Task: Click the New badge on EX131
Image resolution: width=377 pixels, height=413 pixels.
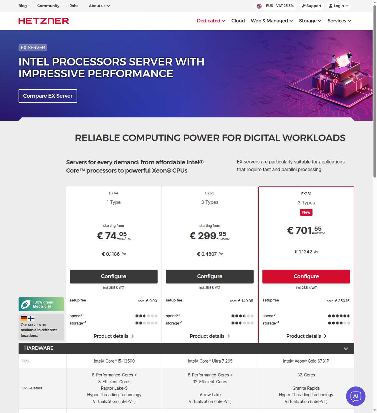Action: [x=306, y=212]
